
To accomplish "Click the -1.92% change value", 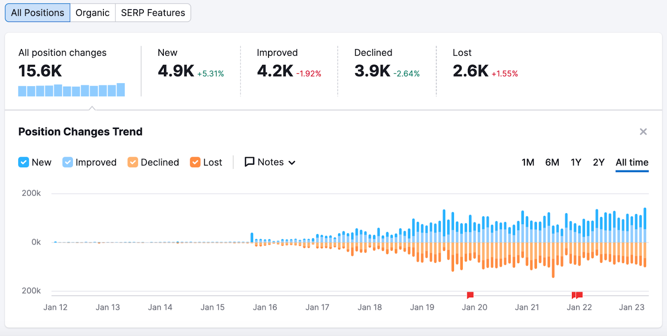I will pyautogui.click(x=308, y=74).
